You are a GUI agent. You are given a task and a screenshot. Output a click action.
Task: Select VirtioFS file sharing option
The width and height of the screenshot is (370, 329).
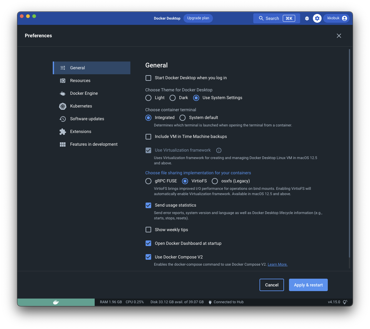click(185, 181)
